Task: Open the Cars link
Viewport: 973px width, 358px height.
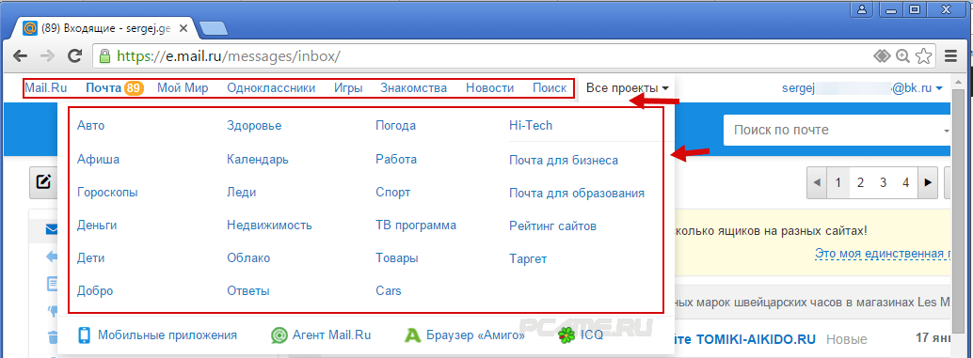Action: click(x=389, y=291)
